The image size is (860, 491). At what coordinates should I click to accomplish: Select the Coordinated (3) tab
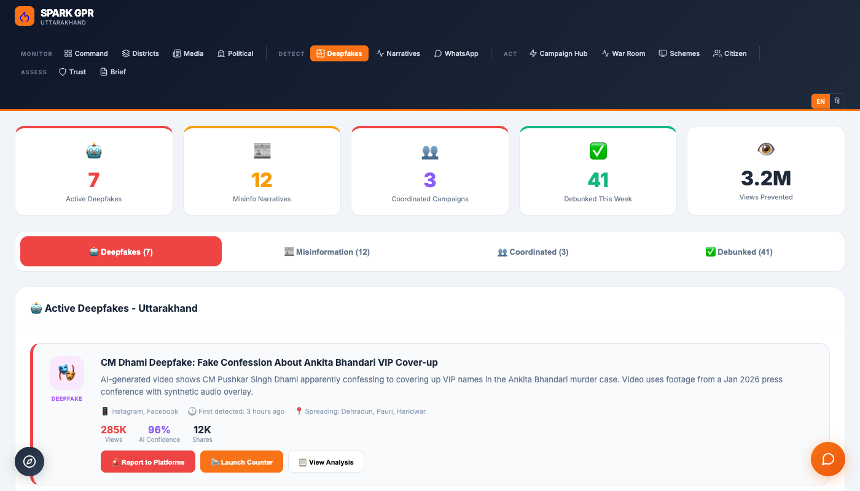click(533, 252)
